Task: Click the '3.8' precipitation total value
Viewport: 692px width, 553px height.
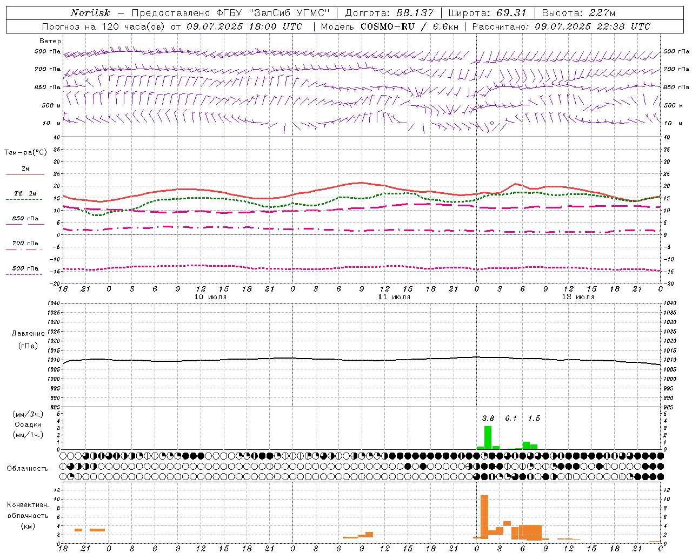Action: [488, 418]
